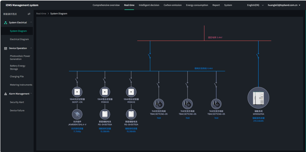Open the huanglei2 account dropdown menu
Image resolution: width=306 pixels, height=152 pixels.
(x=284, y=5)
